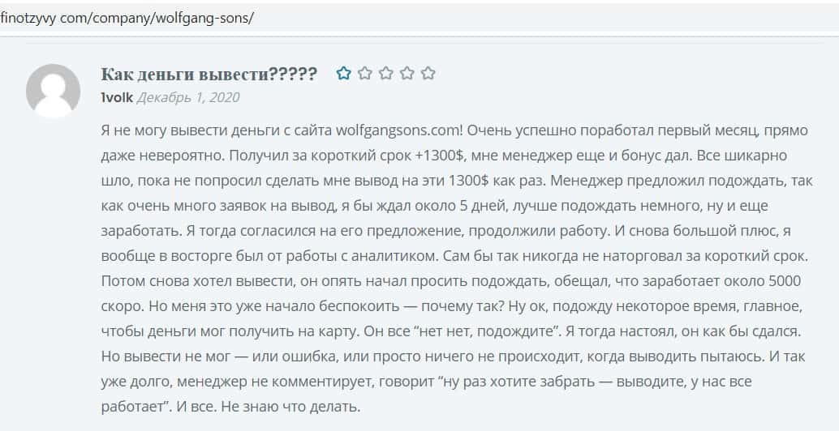Viewport: 839px width, 431px height.
Task: Click the first filled rating star
Action: (x=343, y=74)
